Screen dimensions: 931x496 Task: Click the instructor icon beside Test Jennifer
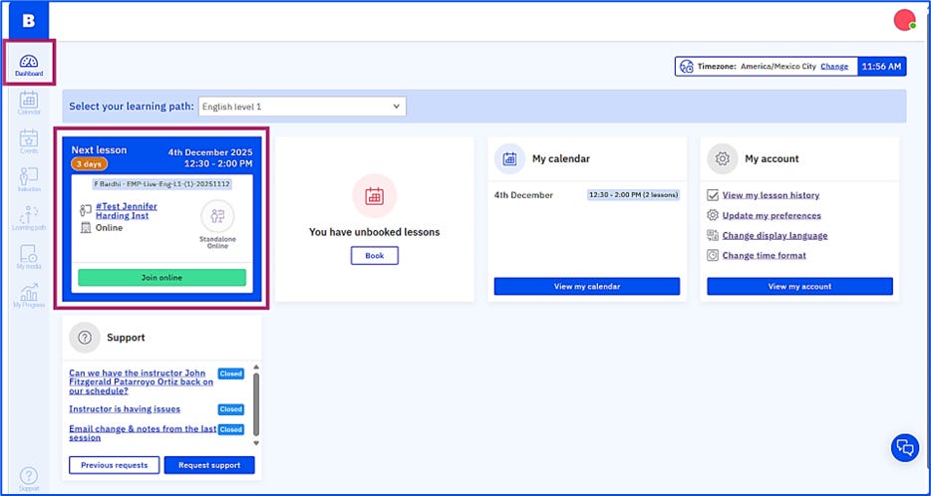(86, 210)
